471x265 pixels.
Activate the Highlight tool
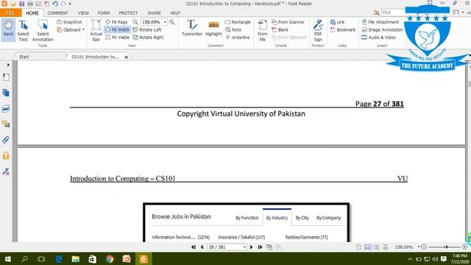coord(213,28)
